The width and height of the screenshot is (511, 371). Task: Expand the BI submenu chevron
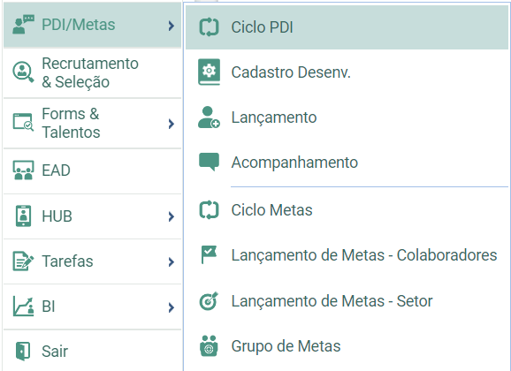coord(172,307)
